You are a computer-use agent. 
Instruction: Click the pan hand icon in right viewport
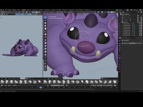[x=116, y=26]
